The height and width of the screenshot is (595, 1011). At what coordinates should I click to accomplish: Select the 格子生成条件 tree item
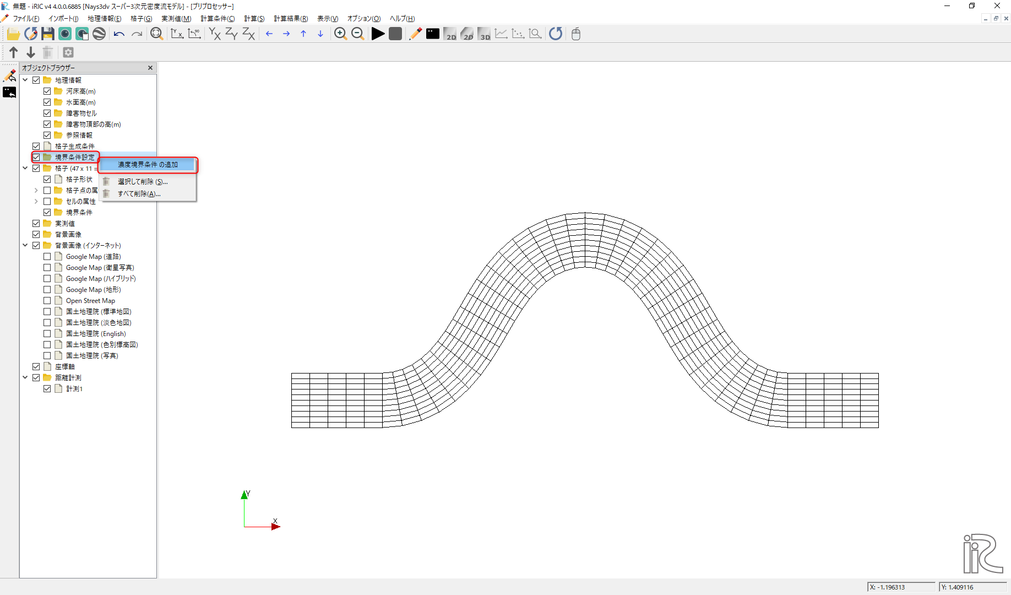[75, 147]
